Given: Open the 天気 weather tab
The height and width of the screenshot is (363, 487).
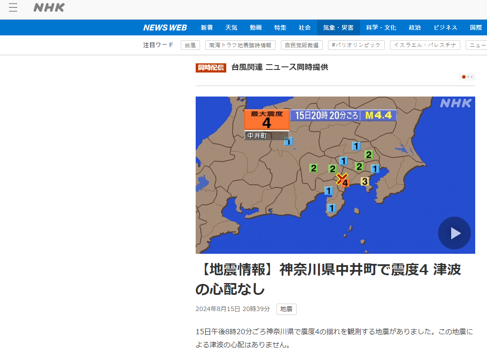Looking at the screenshot, I should pyautogui.click(x=231, y=28).
